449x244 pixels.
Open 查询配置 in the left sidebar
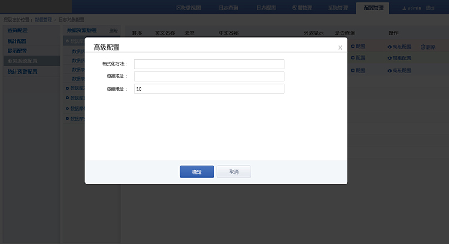pyautogui.click(x=17, y=30)
